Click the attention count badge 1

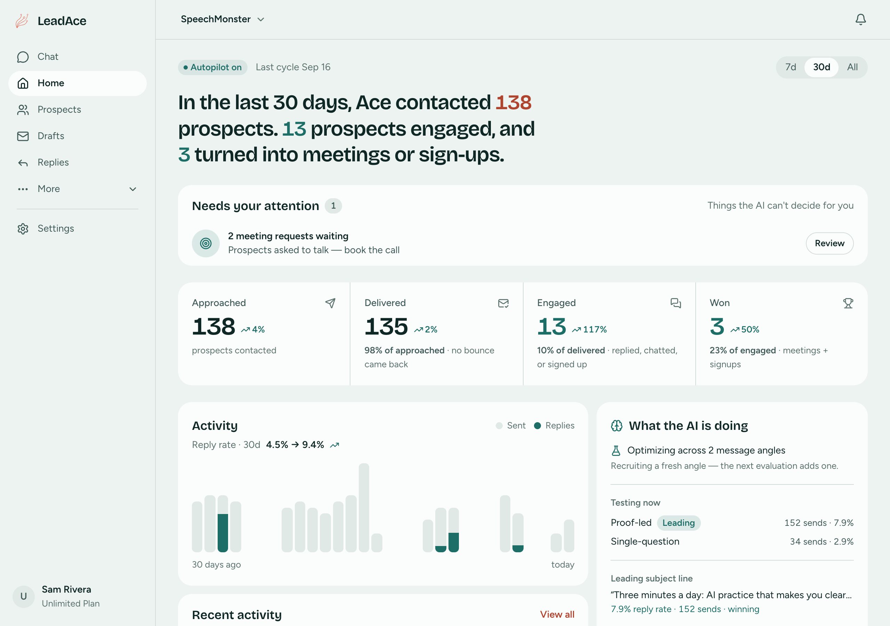pyautogui.click(x=333, y=206)
